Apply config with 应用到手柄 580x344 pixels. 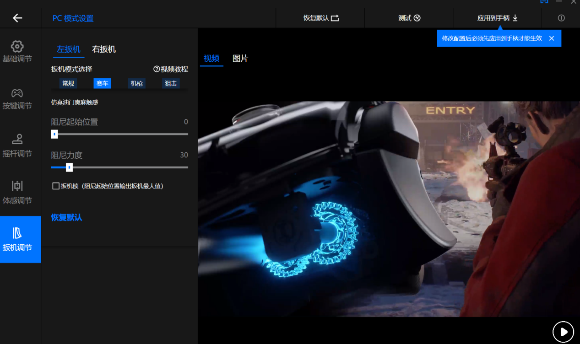498,18
